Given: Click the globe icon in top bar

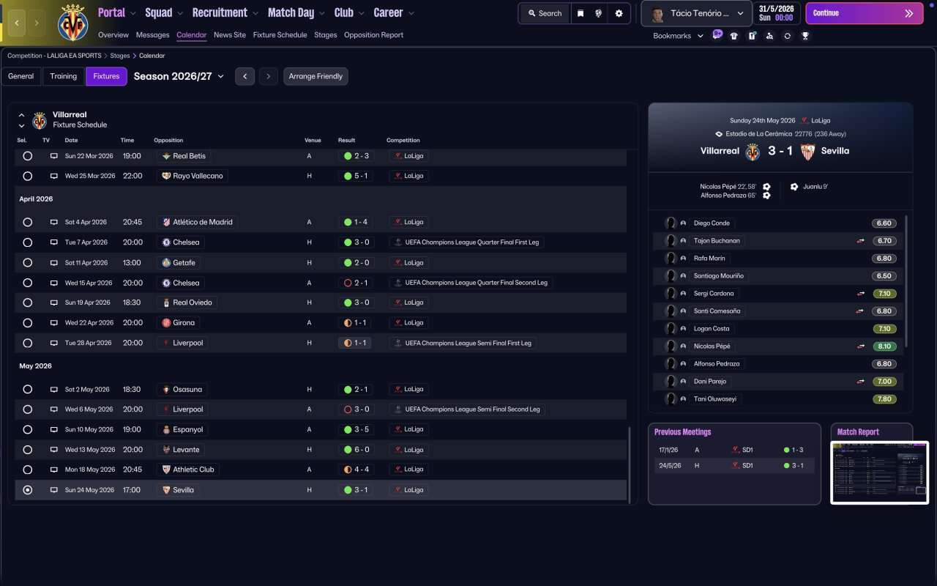Looking at the screenshot, I should click(599, 13).
